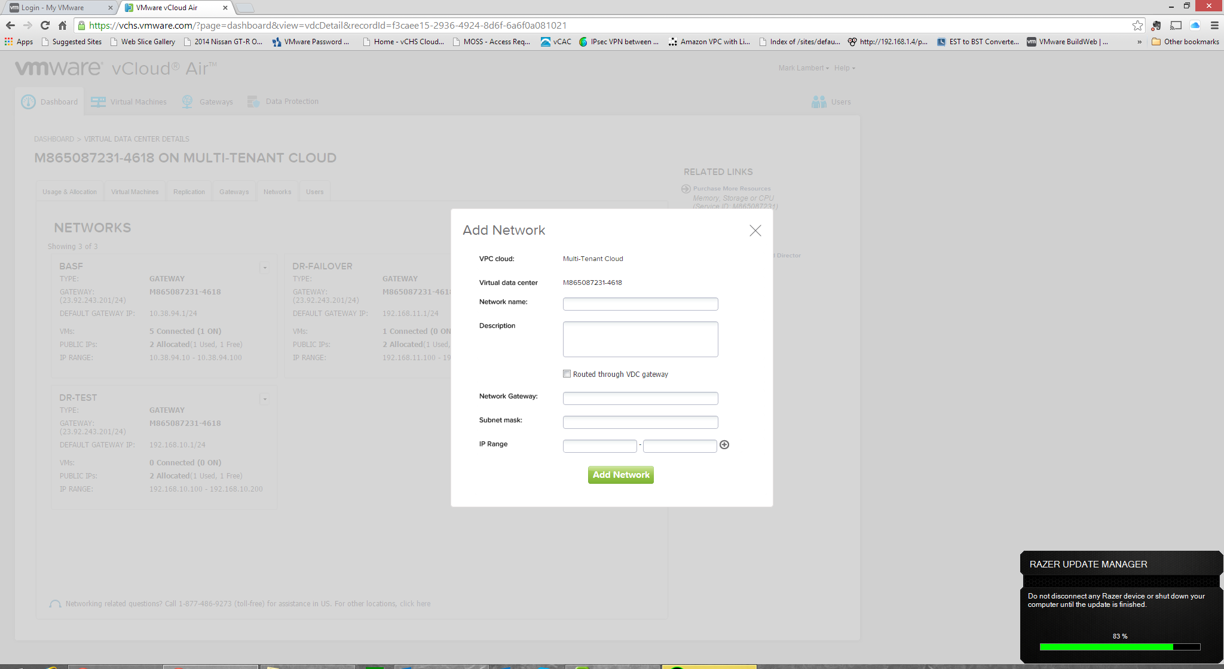The width and height of the screenshot is (1224, 669).
Task: Close the Add Network dialog
Action: point(755,231)
